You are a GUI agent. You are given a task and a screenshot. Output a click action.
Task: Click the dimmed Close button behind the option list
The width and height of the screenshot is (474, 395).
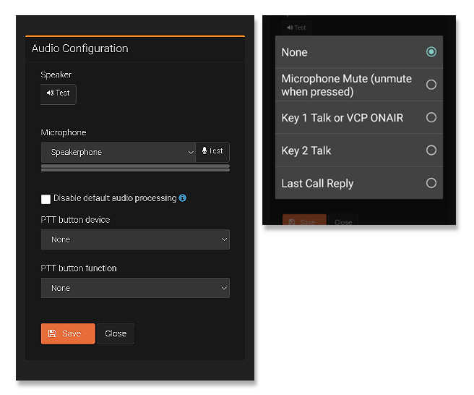(x=343, y=220)
